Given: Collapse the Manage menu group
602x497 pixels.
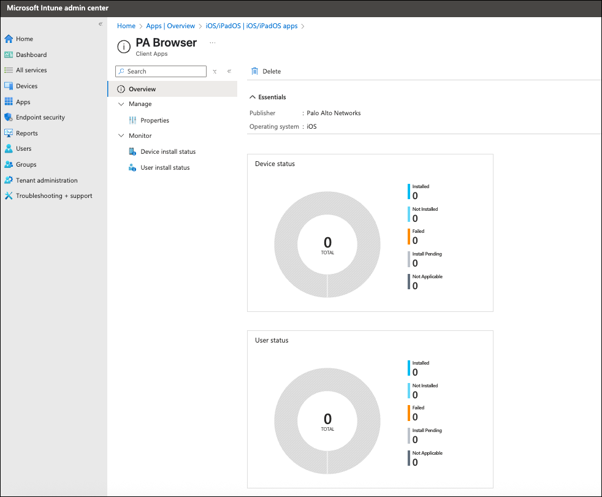Looking at the screenshot, I should click(121, 104).
